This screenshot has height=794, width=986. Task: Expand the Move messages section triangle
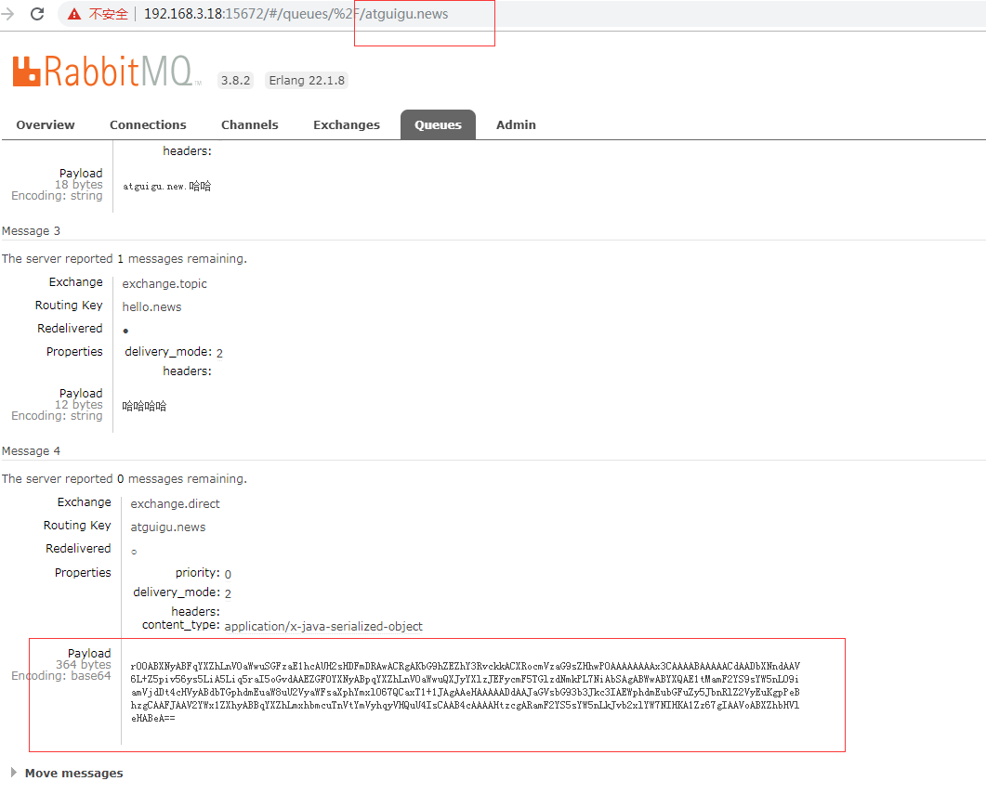(x=13, y=772)
